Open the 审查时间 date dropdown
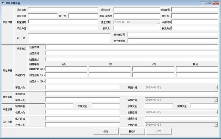 point(216,88)
